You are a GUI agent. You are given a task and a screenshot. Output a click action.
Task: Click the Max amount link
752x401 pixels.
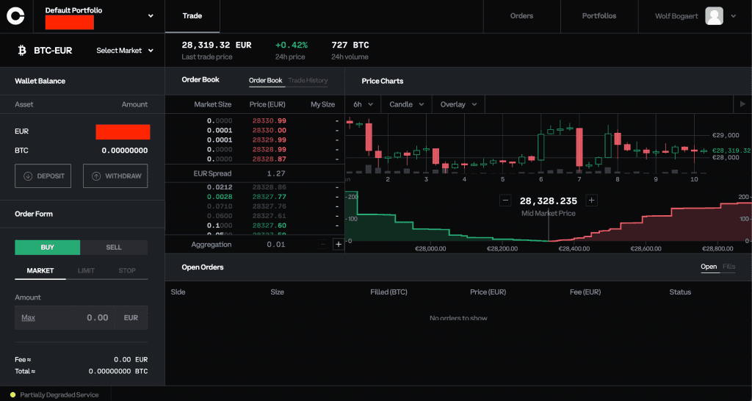pos(29,318)
